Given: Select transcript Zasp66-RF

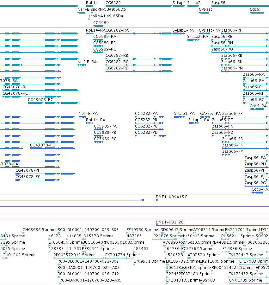Looking at the screenshot, I should [x=231, y=30].
